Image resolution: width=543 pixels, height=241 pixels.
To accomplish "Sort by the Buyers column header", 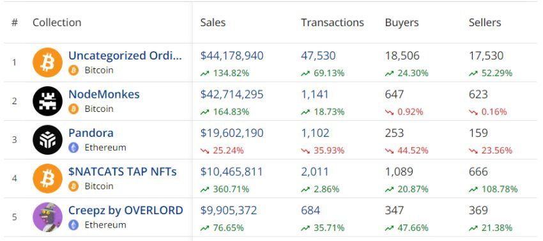I will (402, 22).
